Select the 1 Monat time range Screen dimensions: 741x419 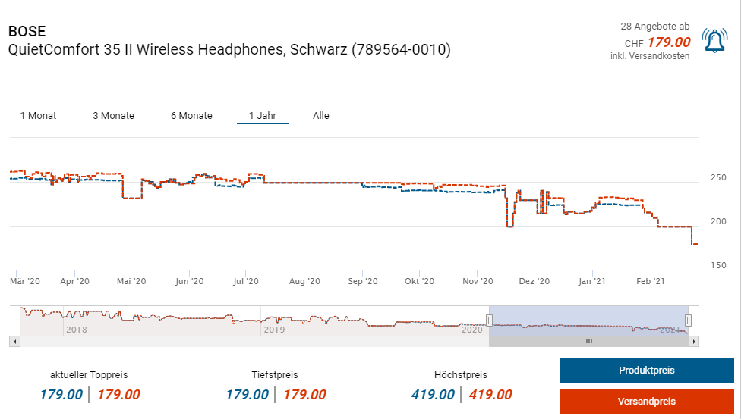tap(38, 116)
